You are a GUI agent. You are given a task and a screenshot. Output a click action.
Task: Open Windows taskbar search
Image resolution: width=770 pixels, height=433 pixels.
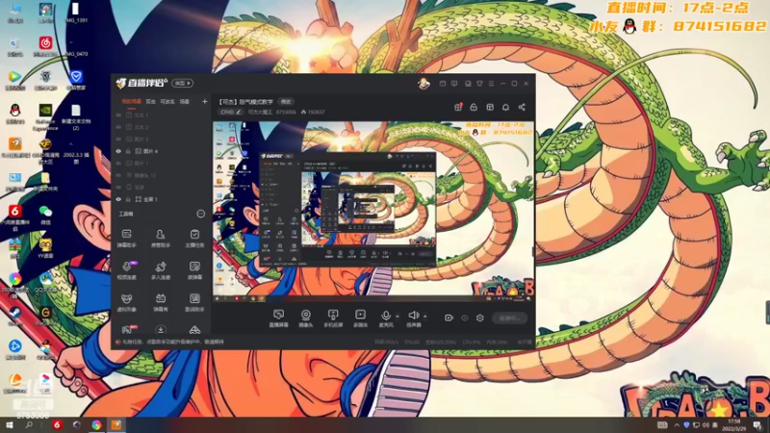coord(29,425)
